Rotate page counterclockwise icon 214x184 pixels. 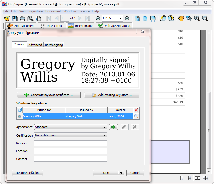[163, 18]
